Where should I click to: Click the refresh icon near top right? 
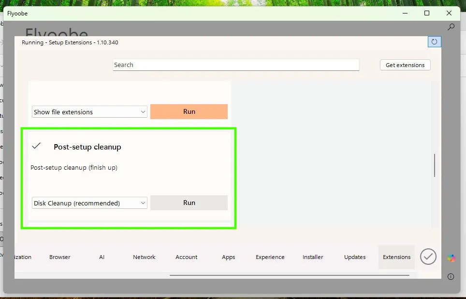click(434, 41)
